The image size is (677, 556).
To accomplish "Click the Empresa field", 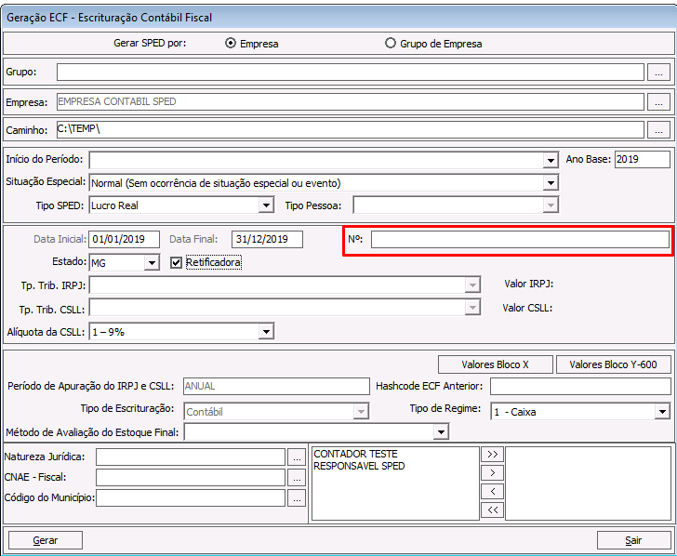I will pos(351,102).
